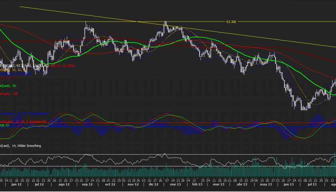Click the jun 13 month marker
336x192 pixels.
287,186
